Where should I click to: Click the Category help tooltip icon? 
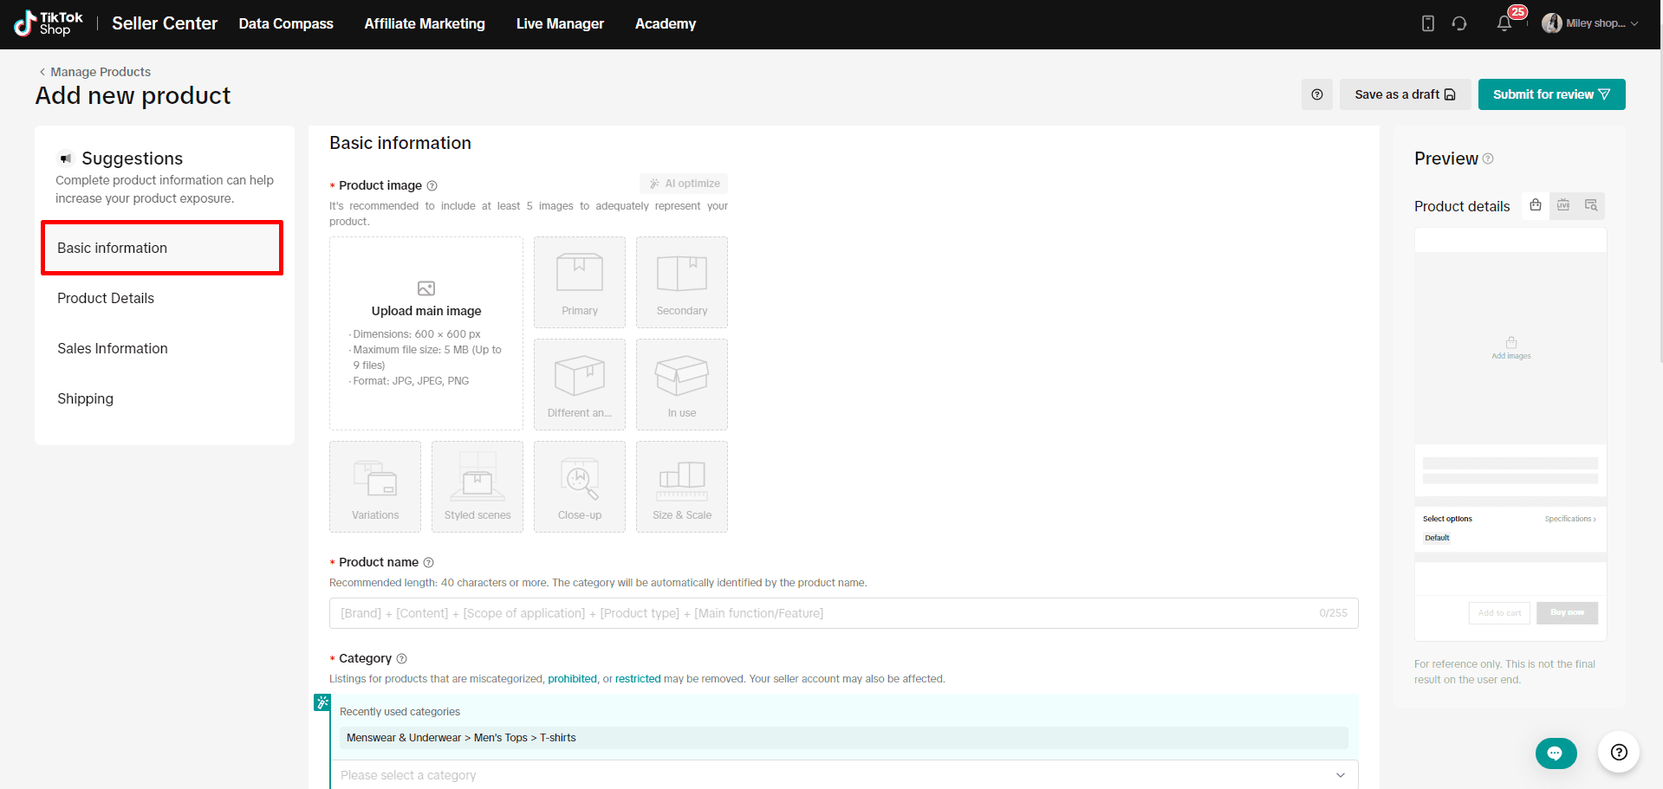point(401,659)
